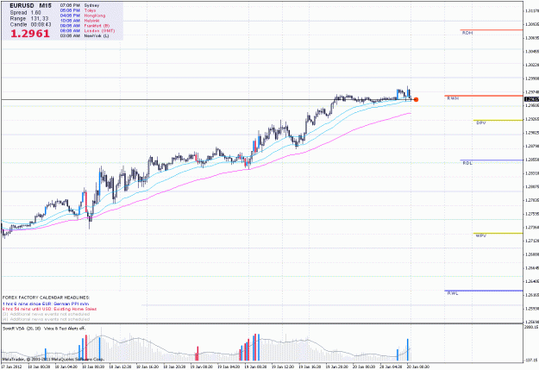Click the 17 Jan 2012 date label
Image resolution: width=539 pixels, height=370 pixels.
[12, 367]
